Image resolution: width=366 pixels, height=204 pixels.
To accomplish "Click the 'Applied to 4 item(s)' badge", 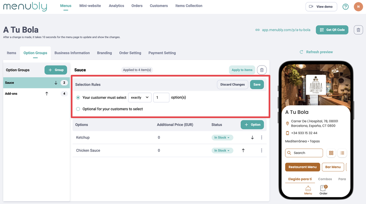I will [137, 70].
